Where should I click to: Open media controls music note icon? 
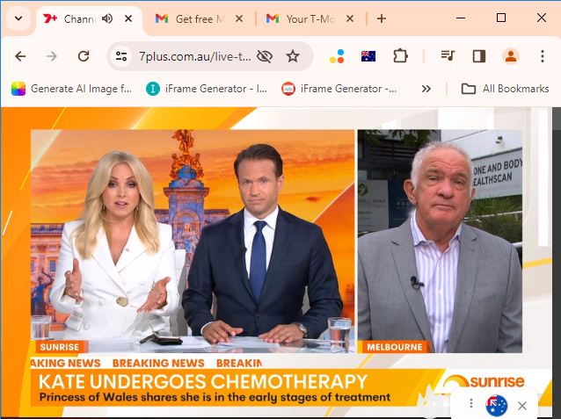[x=448, y=56]
